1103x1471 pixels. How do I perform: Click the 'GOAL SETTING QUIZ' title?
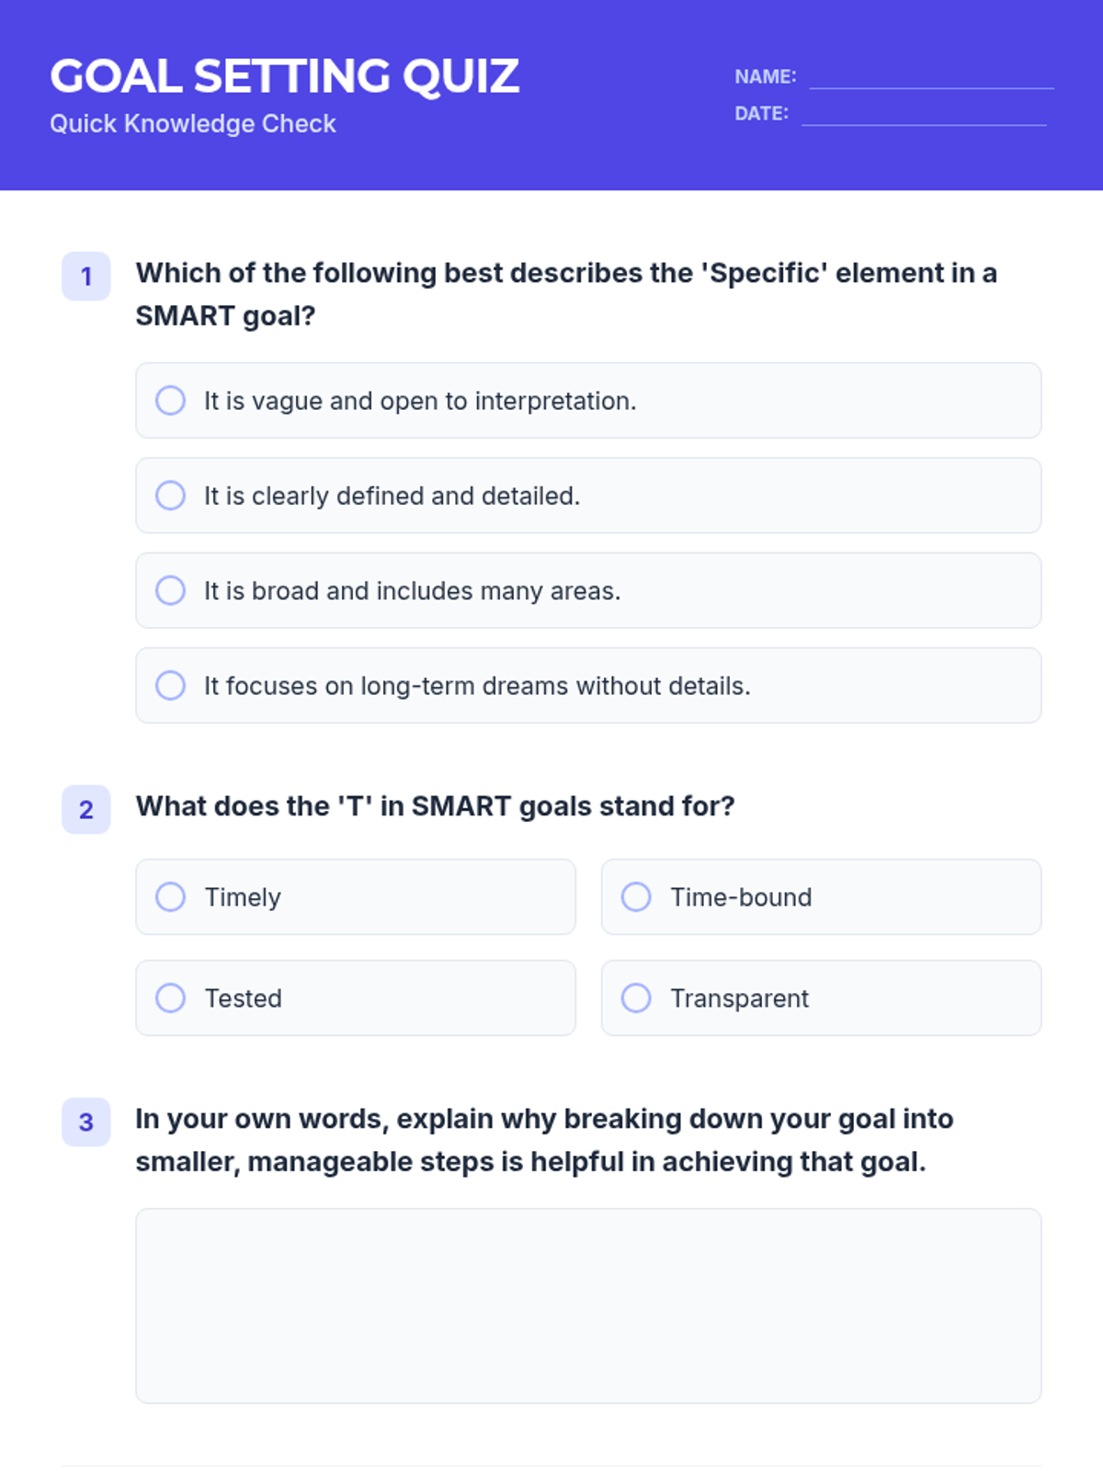point(285,76)
